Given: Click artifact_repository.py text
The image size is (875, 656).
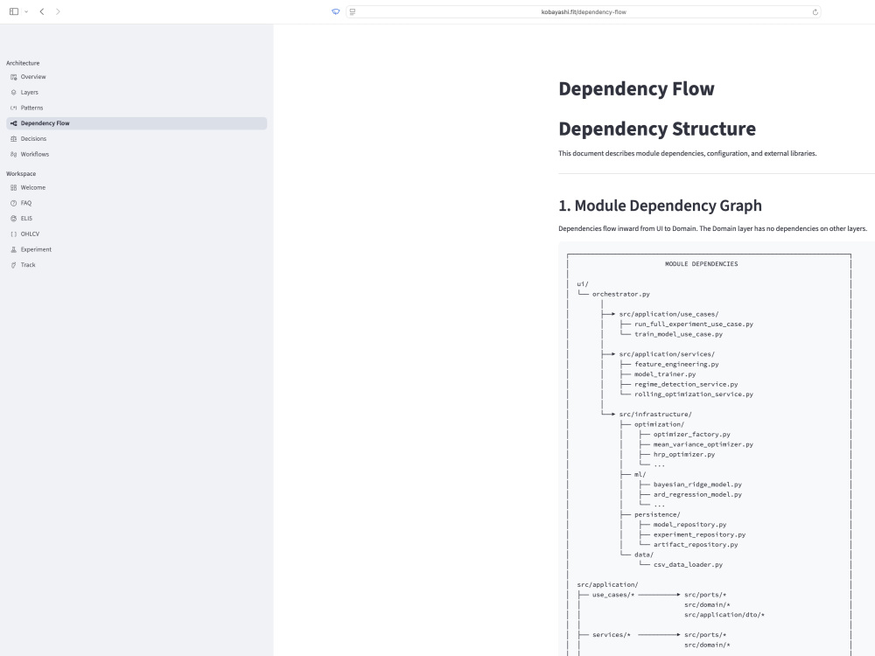Looking at the screenshot, I should click(x=696, y=545).
